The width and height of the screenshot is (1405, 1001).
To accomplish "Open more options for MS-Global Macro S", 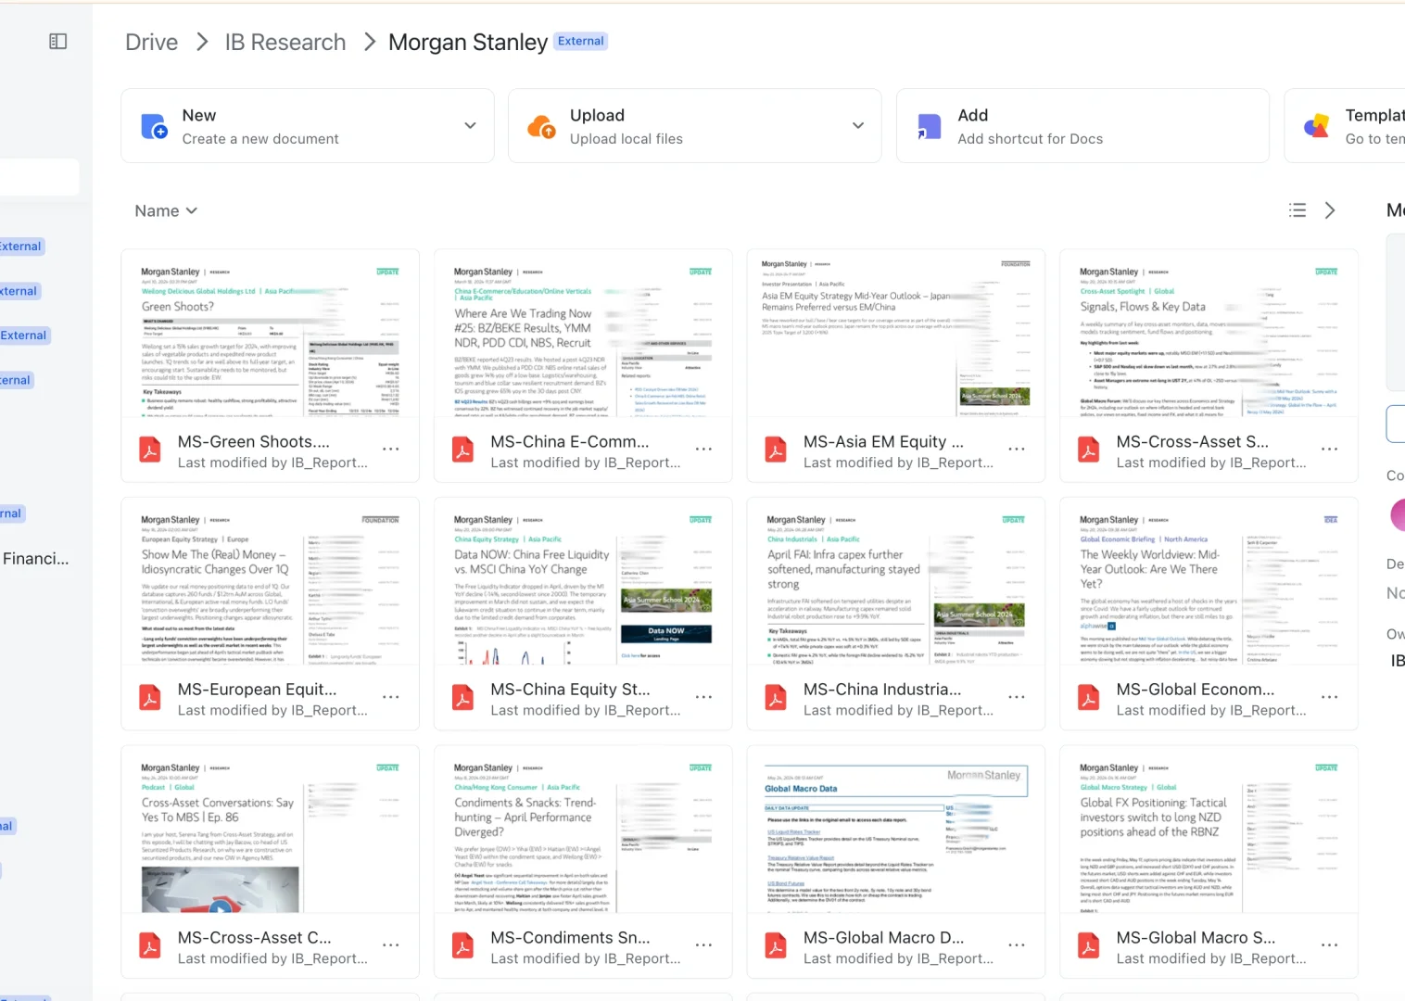I will (1330, 945).
